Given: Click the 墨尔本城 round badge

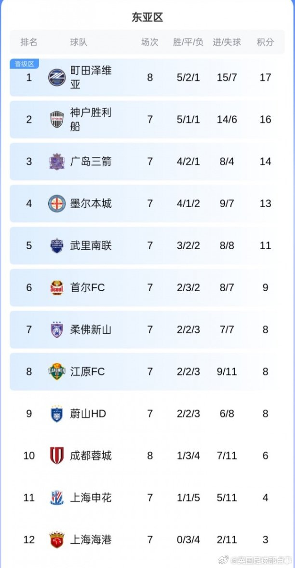Looking at the screenshot, I should click(57, 203).
